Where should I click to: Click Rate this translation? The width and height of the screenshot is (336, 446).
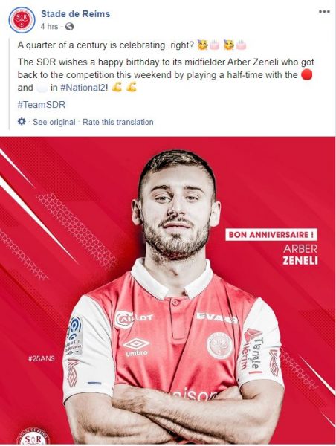[x=117, y=122]
